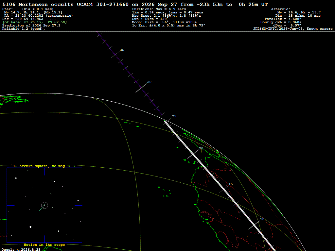Screen dimensions: 335x251
Task: Click the yellow crosshair marker near label 20
Action: [201, 151]
